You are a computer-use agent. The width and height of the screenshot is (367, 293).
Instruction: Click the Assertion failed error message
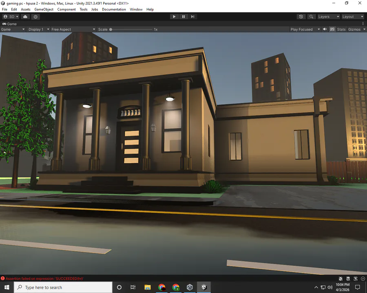click(44, 278)
